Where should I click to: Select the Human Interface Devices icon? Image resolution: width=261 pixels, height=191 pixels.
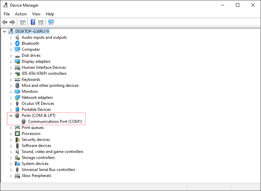pyautogui.click(x=17, y=67)
